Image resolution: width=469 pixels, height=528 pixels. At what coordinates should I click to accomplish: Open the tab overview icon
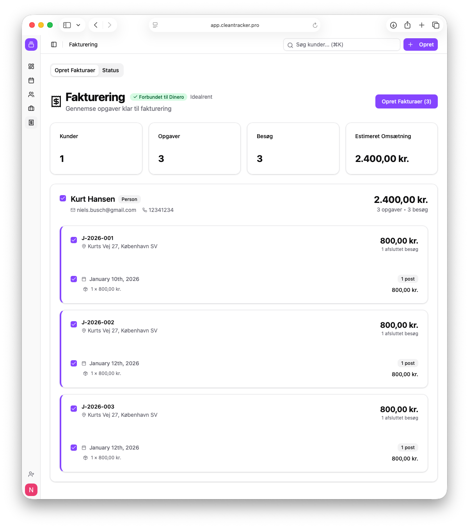tap(436, 25)
